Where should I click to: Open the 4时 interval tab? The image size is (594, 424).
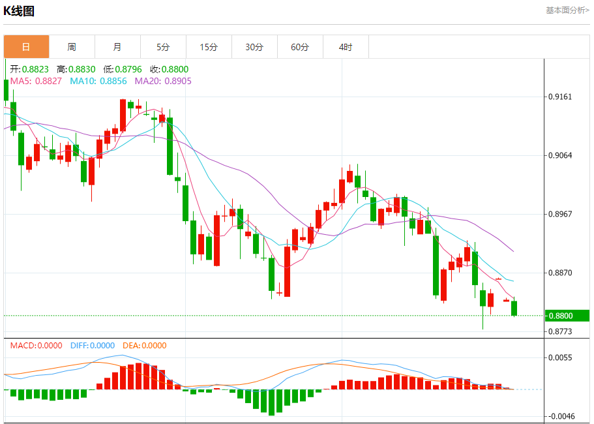point(346,46)
